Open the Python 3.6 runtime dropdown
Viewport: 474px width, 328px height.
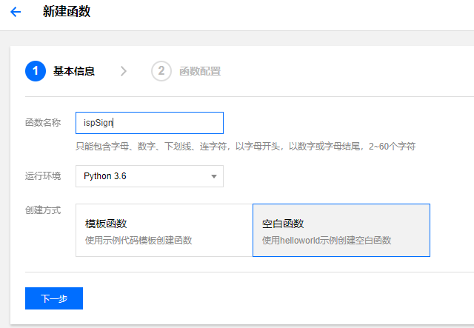[149, 176]
